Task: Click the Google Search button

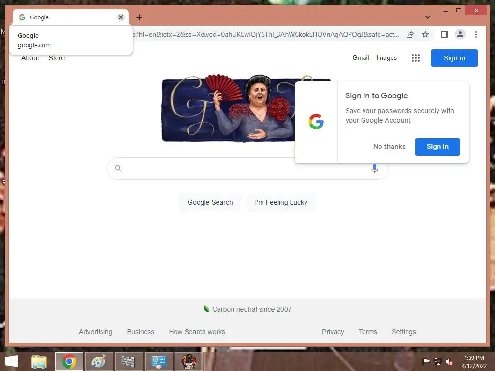Action: [210, 202]
